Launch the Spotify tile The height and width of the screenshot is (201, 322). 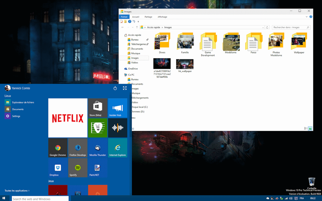[x=78, y=168]
